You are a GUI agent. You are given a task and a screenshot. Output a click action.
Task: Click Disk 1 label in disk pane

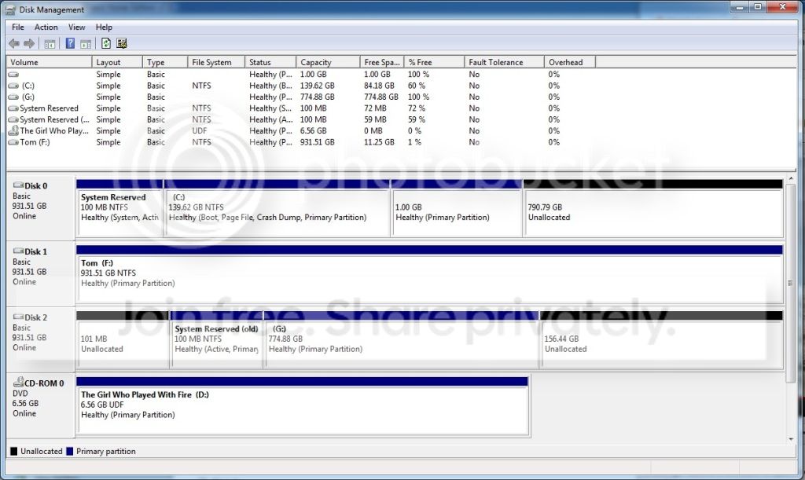pos(36,251)
